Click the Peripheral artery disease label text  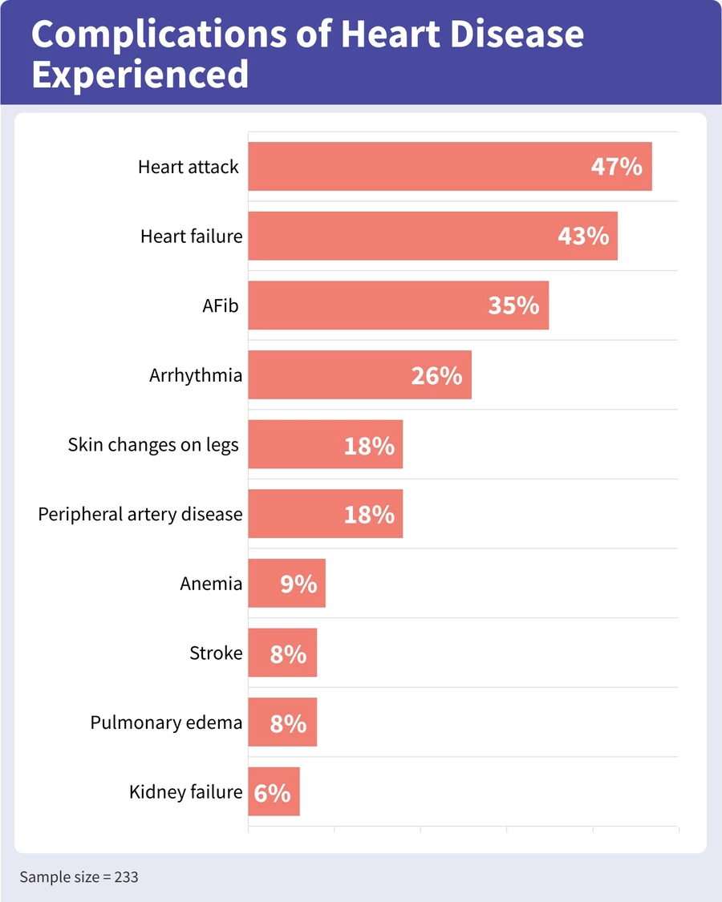coord(140,514)
